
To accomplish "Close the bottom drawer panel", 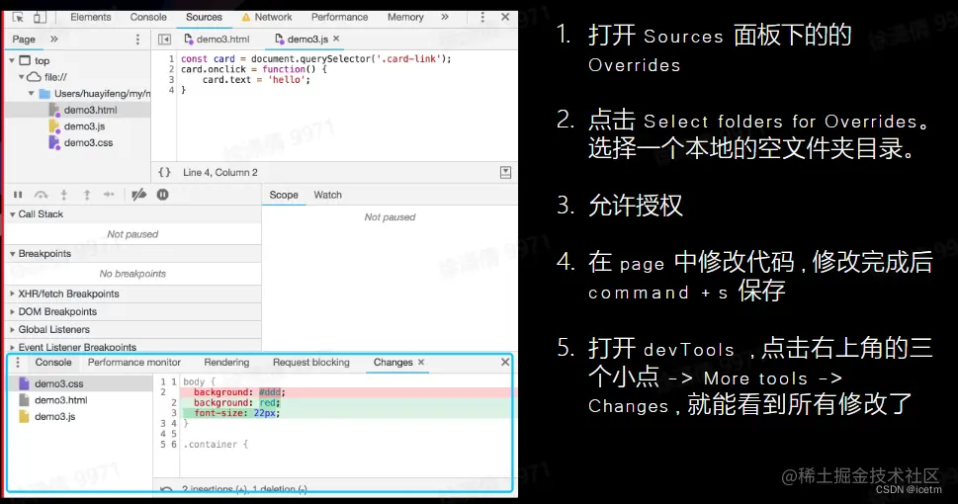I will 505,363.
